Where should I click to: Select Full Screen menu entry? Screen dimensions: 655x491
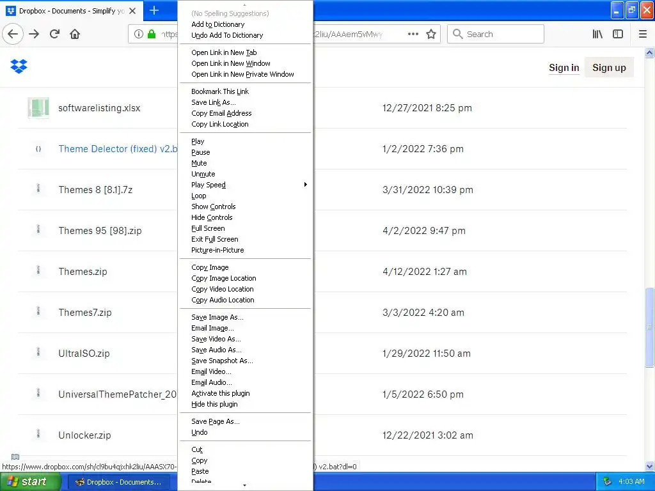tap(208, 228)
